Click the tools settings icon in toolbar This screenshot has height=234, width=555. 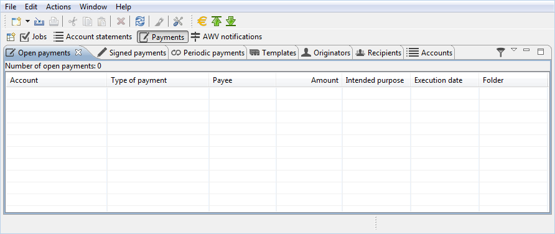click(x=178, y=22)
